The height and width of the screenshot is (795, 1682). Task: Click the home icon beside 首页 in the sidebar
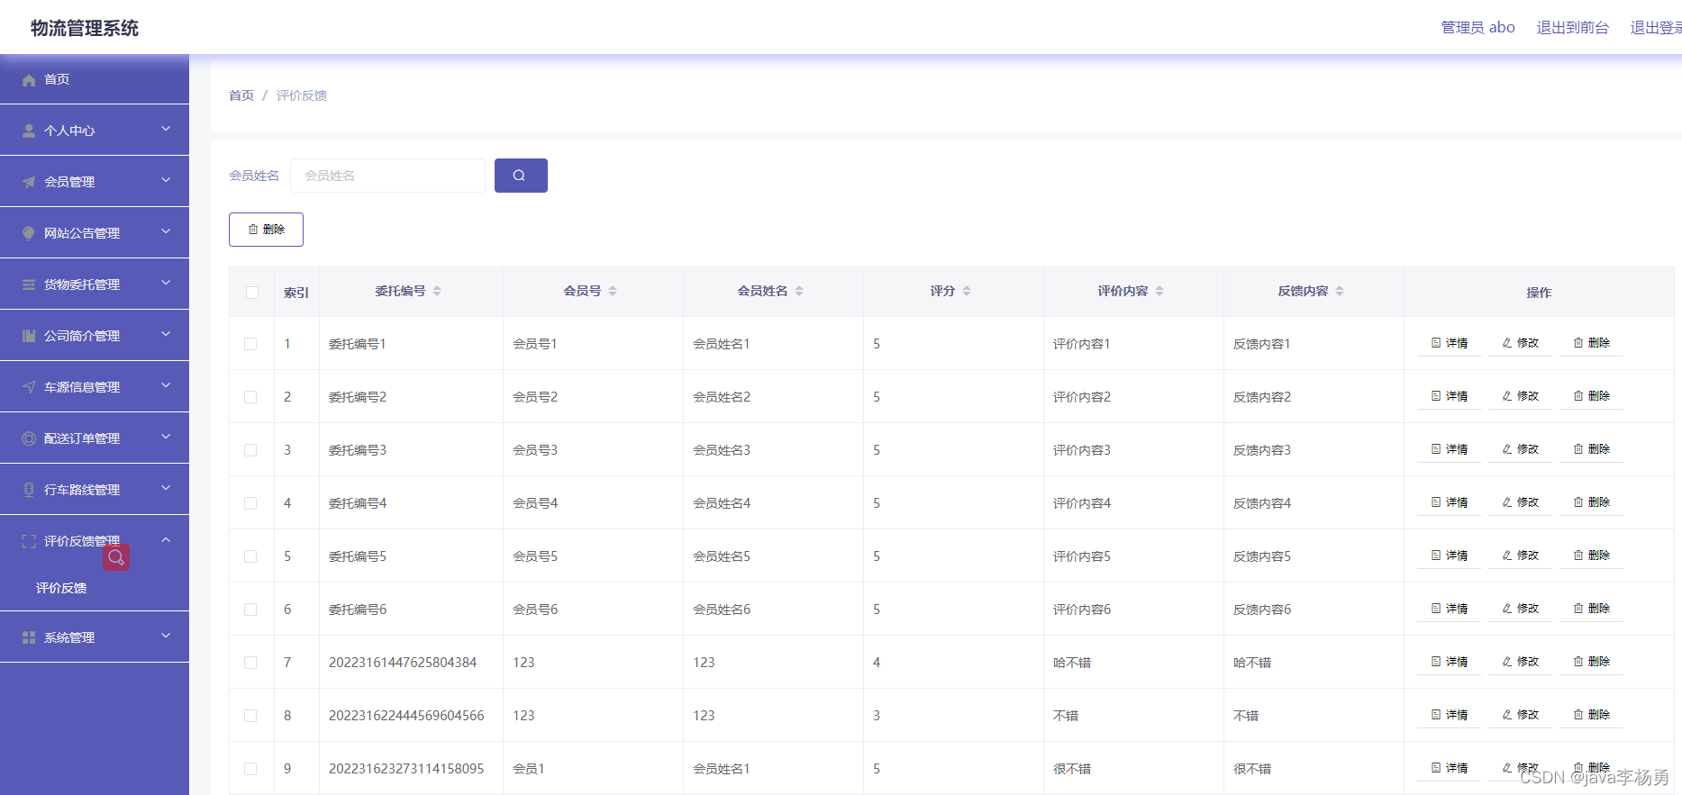pos(29,80)
